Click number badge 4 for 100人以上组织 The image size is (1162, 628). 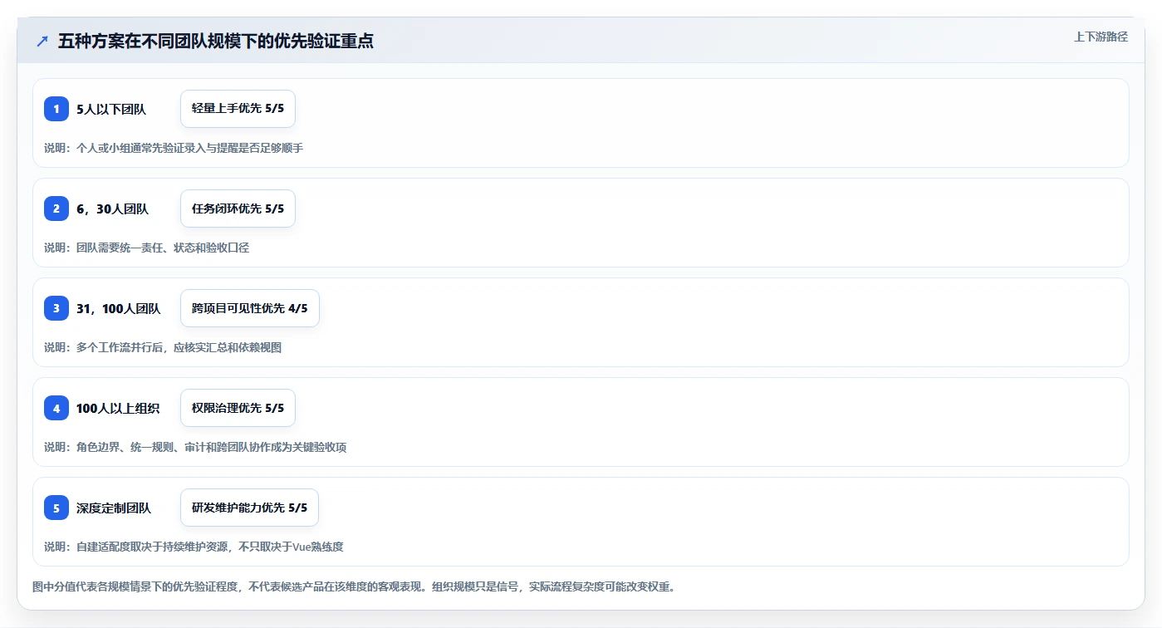tap(56, 408)
